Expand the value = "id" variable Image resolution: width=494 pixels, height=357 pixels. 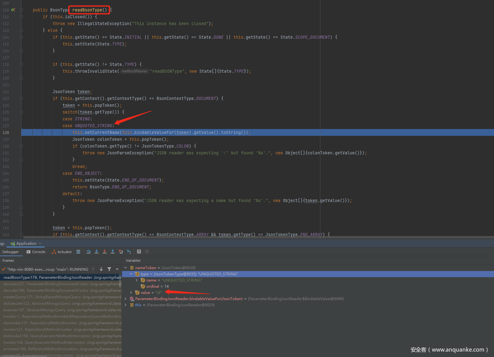tap(131, 293)
